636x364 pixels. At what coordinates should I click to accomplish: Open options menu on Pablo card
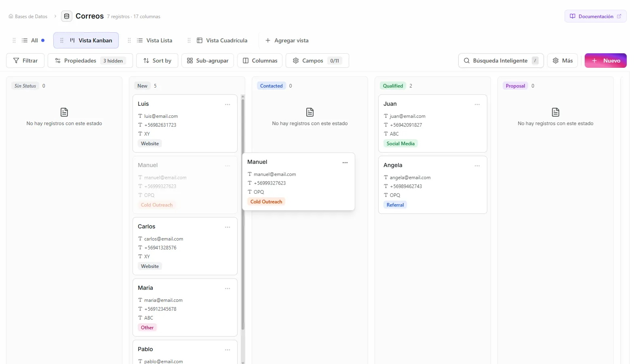coord(227,350)
